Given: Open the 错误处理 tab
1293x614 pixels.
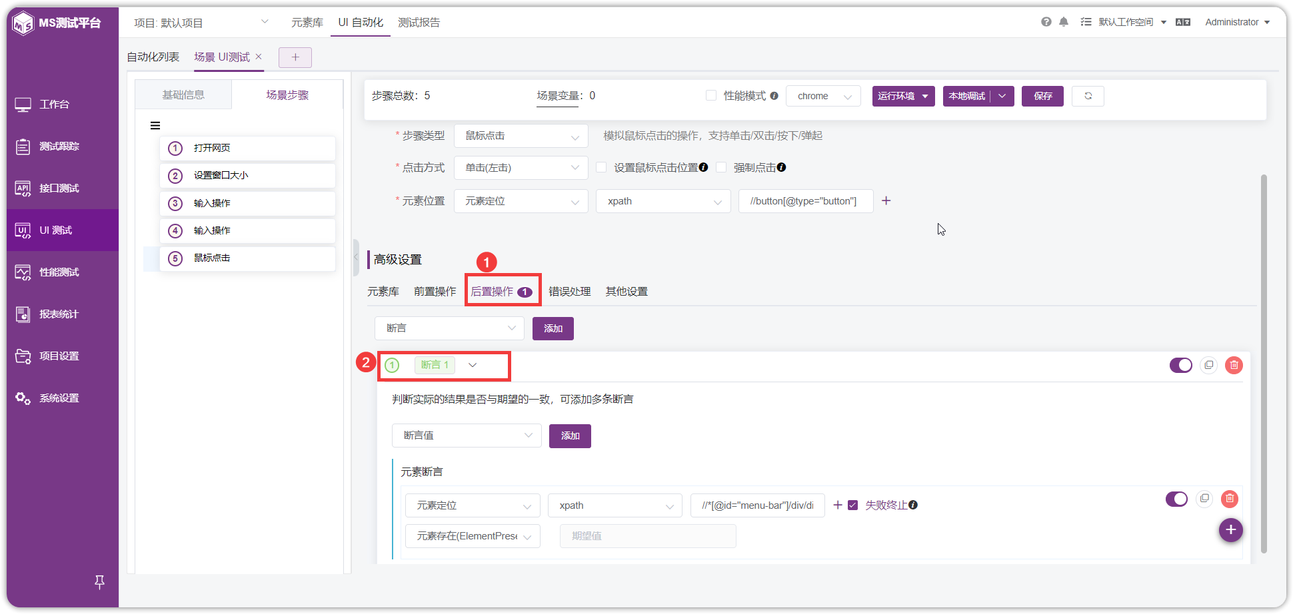Looking at the screenshot, I should coord(570,292).
